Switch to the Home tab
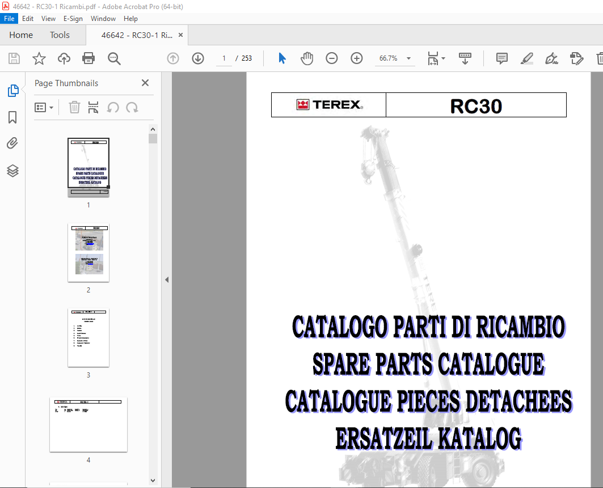Screen dimensions: 603x488 click(21, 35)
